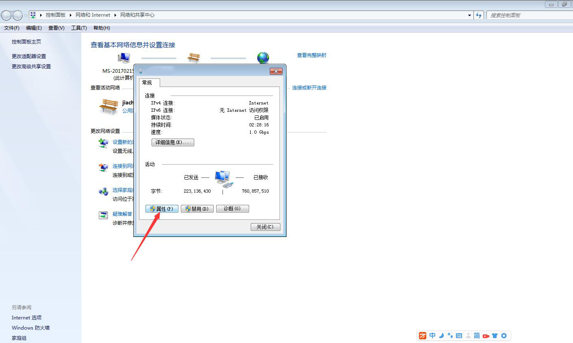Click 网络和 Internet in the breadcrumb path

(x=93, y=15)
